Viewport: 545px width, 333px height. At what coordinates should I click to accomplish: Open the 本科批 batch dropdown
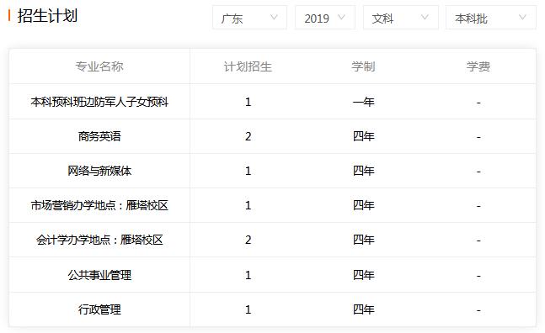point(491,18)
